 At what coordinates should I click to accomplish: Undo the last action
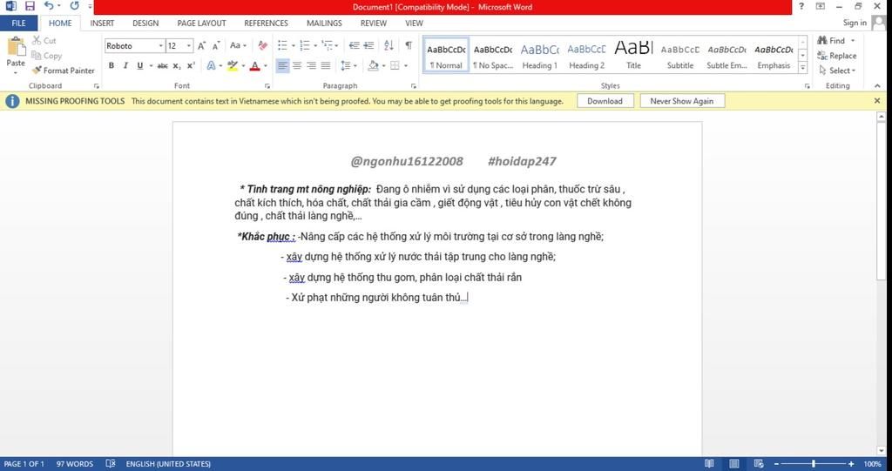click(x=49, y=6)
